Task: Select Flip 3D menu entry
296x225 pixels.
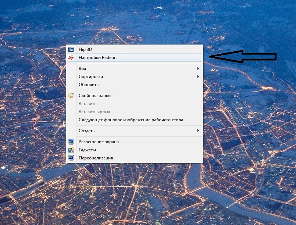Action: (135, 49)
